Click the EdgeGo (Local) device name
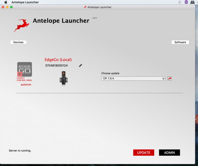The width and height of the screenshot is (198, 166). [58, 60]
